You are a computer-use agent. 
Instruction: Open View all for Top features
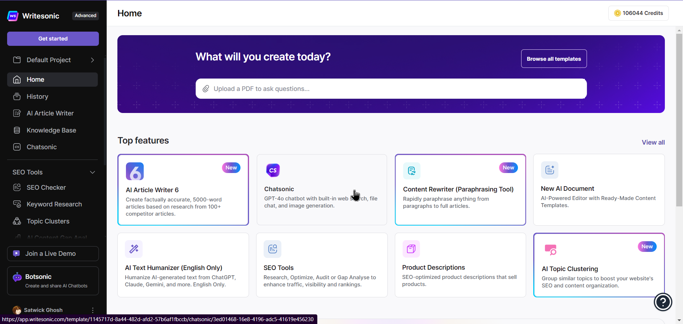pyautogui.click(x=653, y=142)
